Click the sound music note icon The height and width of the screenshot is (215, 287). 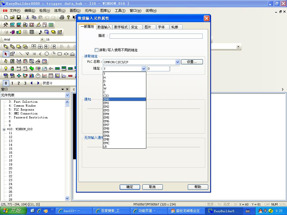(40, 32)
